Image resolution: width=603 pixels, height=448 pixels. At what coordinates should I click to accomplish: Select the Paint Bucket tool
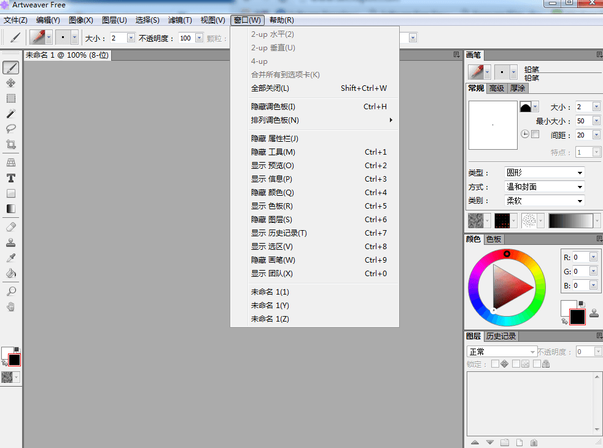pos(11,273)
